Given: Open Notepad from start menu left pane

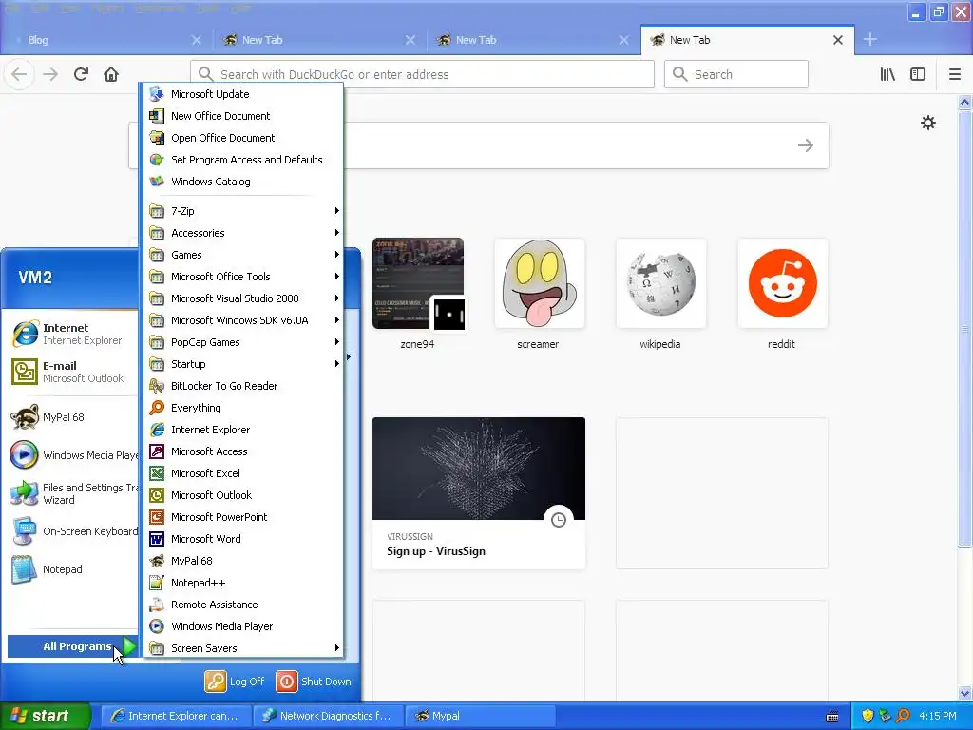Looking at the screenshot, I should (72, 569).
